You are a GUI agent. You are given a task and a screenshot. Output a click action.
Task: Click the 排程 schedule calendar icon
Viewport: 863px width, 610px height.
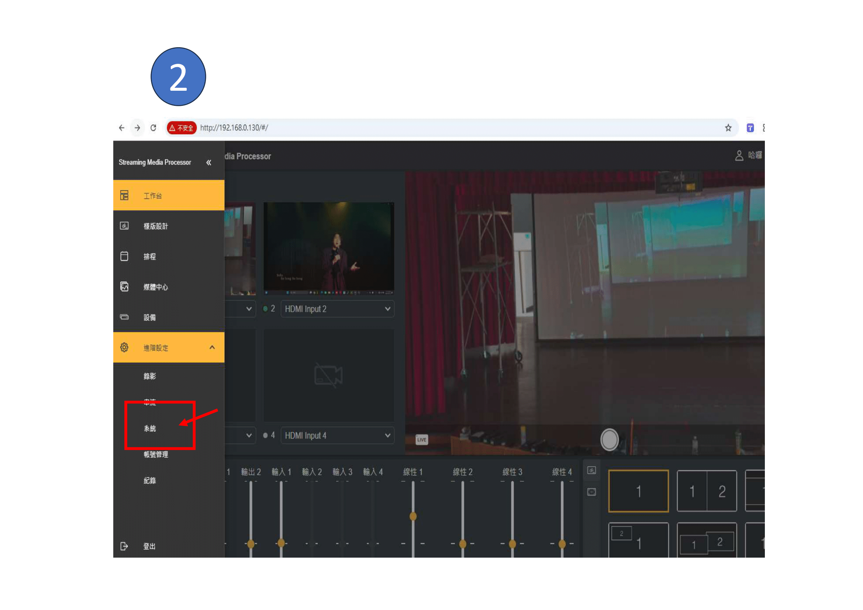click(x=124, y=256)
